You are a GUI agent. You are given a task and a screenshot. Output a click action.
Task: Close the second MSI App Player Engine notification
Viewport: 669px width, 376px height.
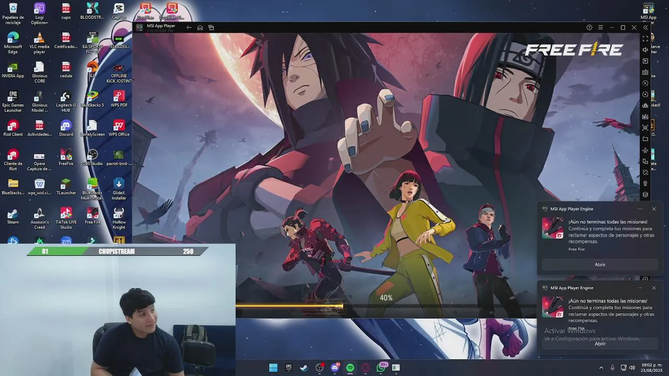654,288
